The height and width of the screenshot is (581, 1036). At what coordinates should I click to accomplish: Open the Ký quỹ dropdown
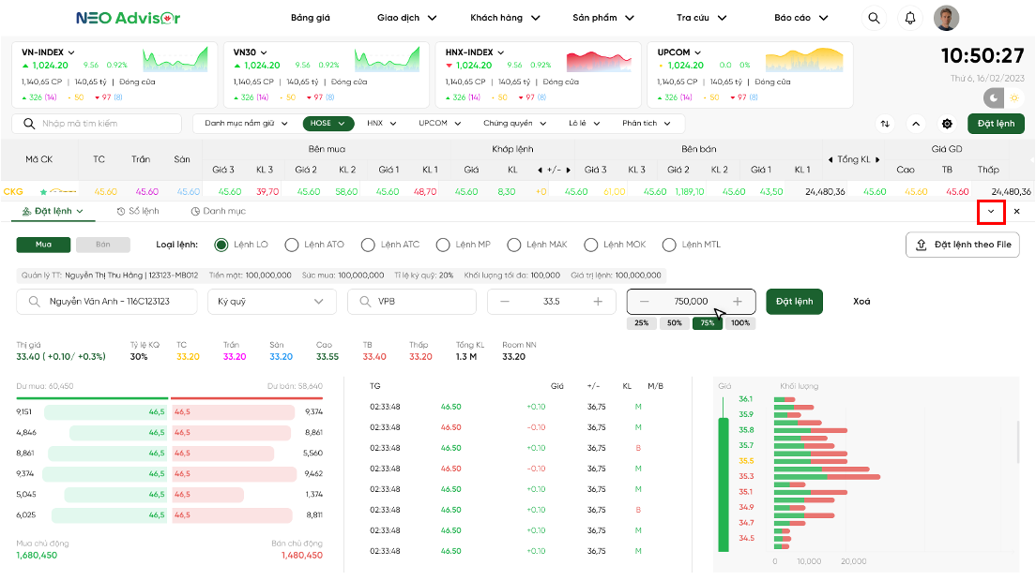(x=271, y=302)
